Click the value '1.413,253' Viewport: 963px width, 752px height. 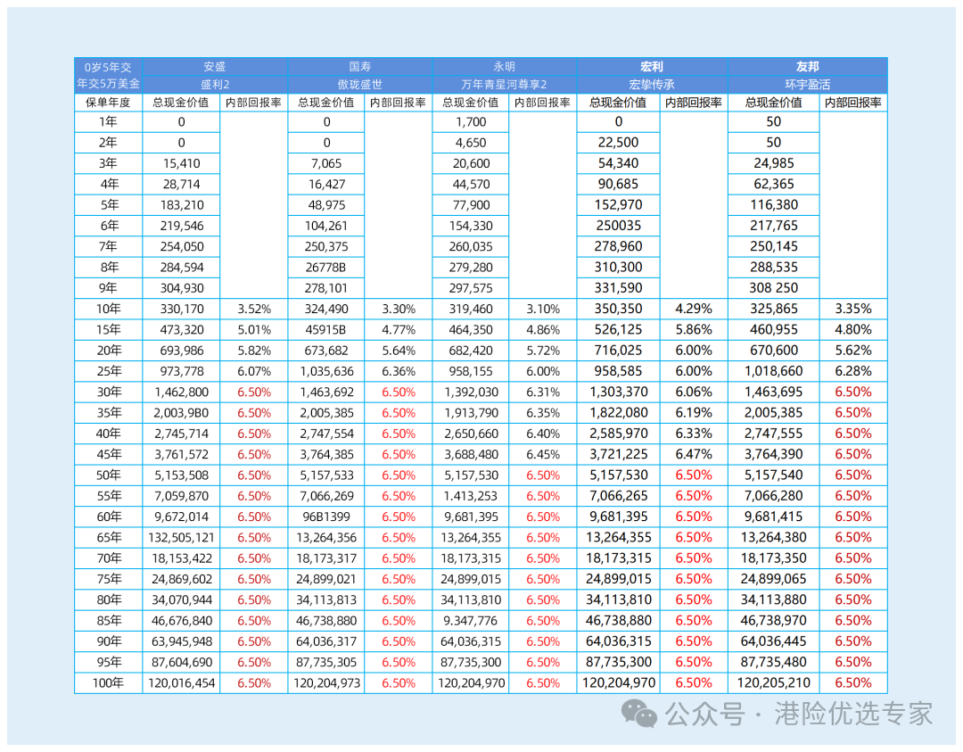tap(471, 496)
